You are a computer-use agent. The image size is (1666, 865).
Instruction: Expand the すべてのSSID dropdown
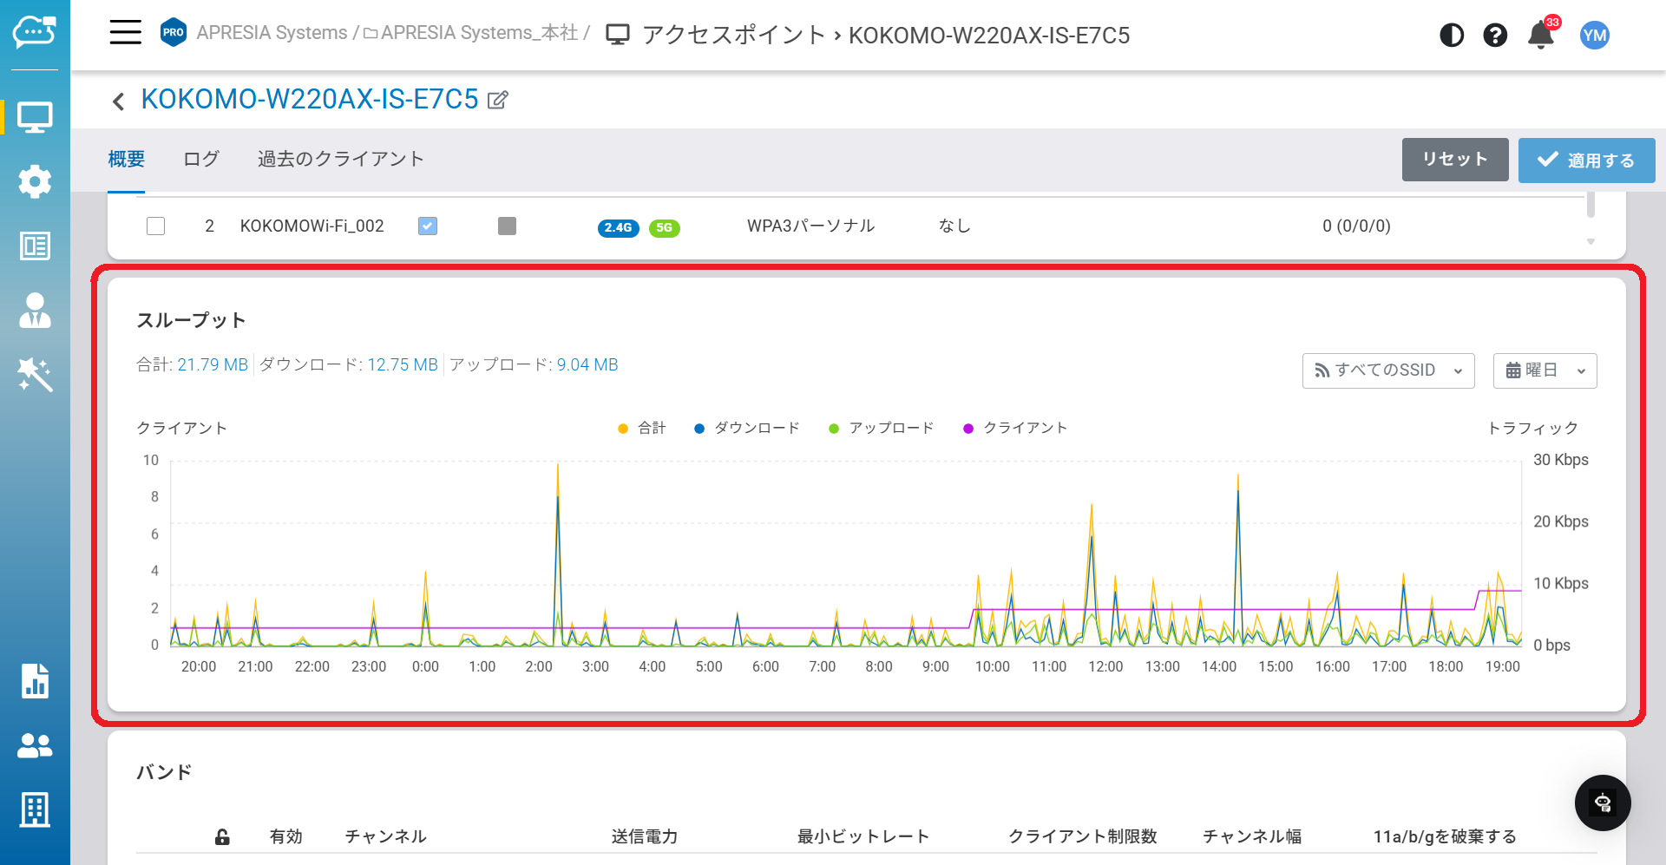(1387, 370)
